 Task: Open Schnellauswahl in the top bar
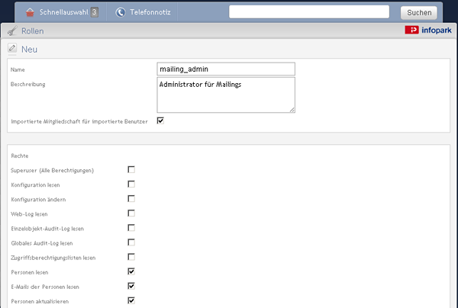[x=64, y=12]
